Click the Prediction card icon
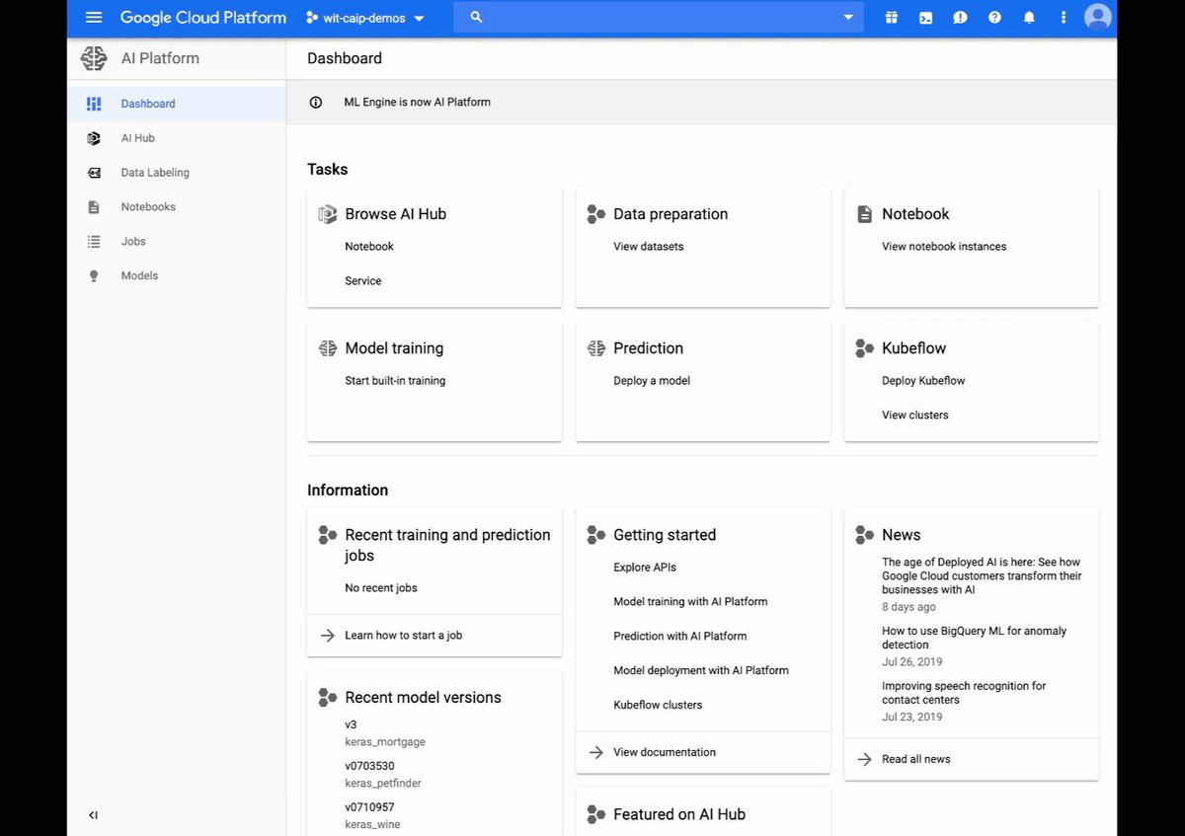The height and width of the screenshot is (836, 1185). tap(596, 348)
